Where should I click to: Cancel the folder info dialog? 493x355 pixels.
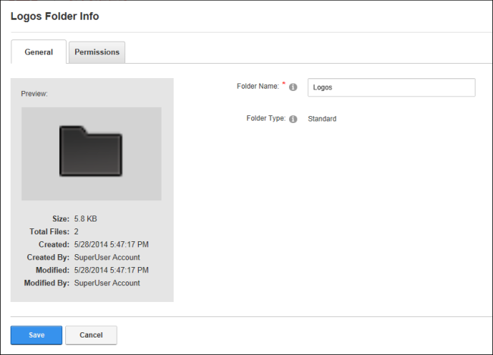(91, 335)
